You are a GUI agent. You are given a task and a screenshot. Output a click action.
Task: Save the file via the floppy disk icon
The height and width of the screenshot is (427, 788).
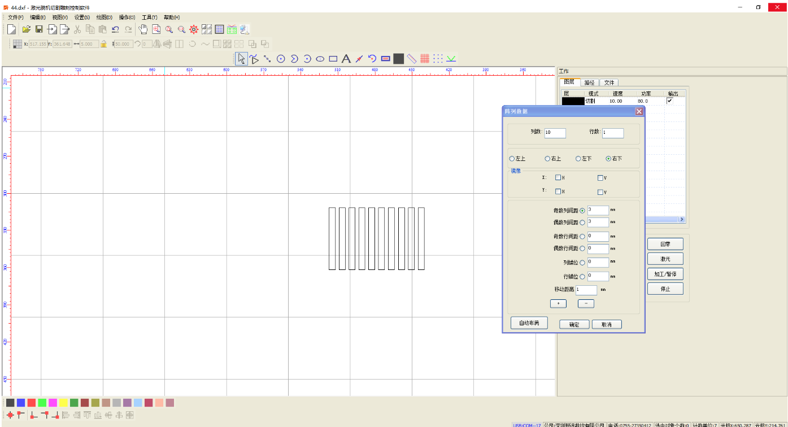coord(39,29)
